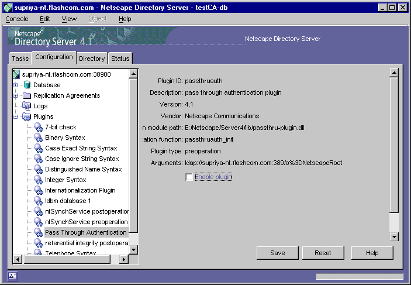411x285 pixels.
Task: Click the tree's left scroll arrow
Action: pos(18,259)
